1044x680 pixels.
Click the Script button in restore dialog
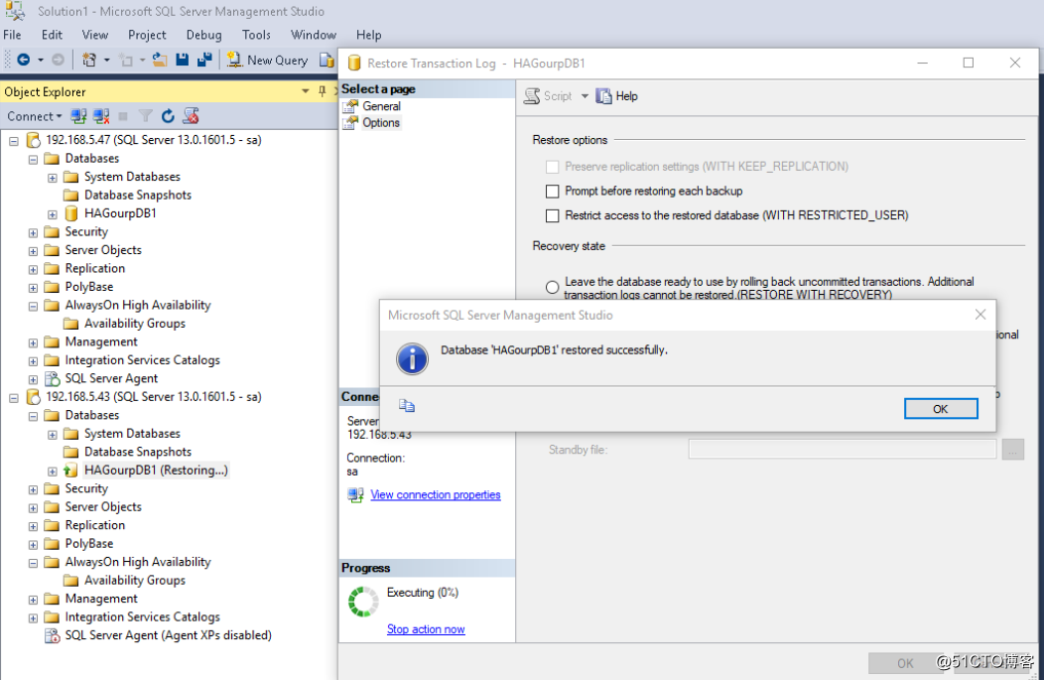(x=548, y=96)
